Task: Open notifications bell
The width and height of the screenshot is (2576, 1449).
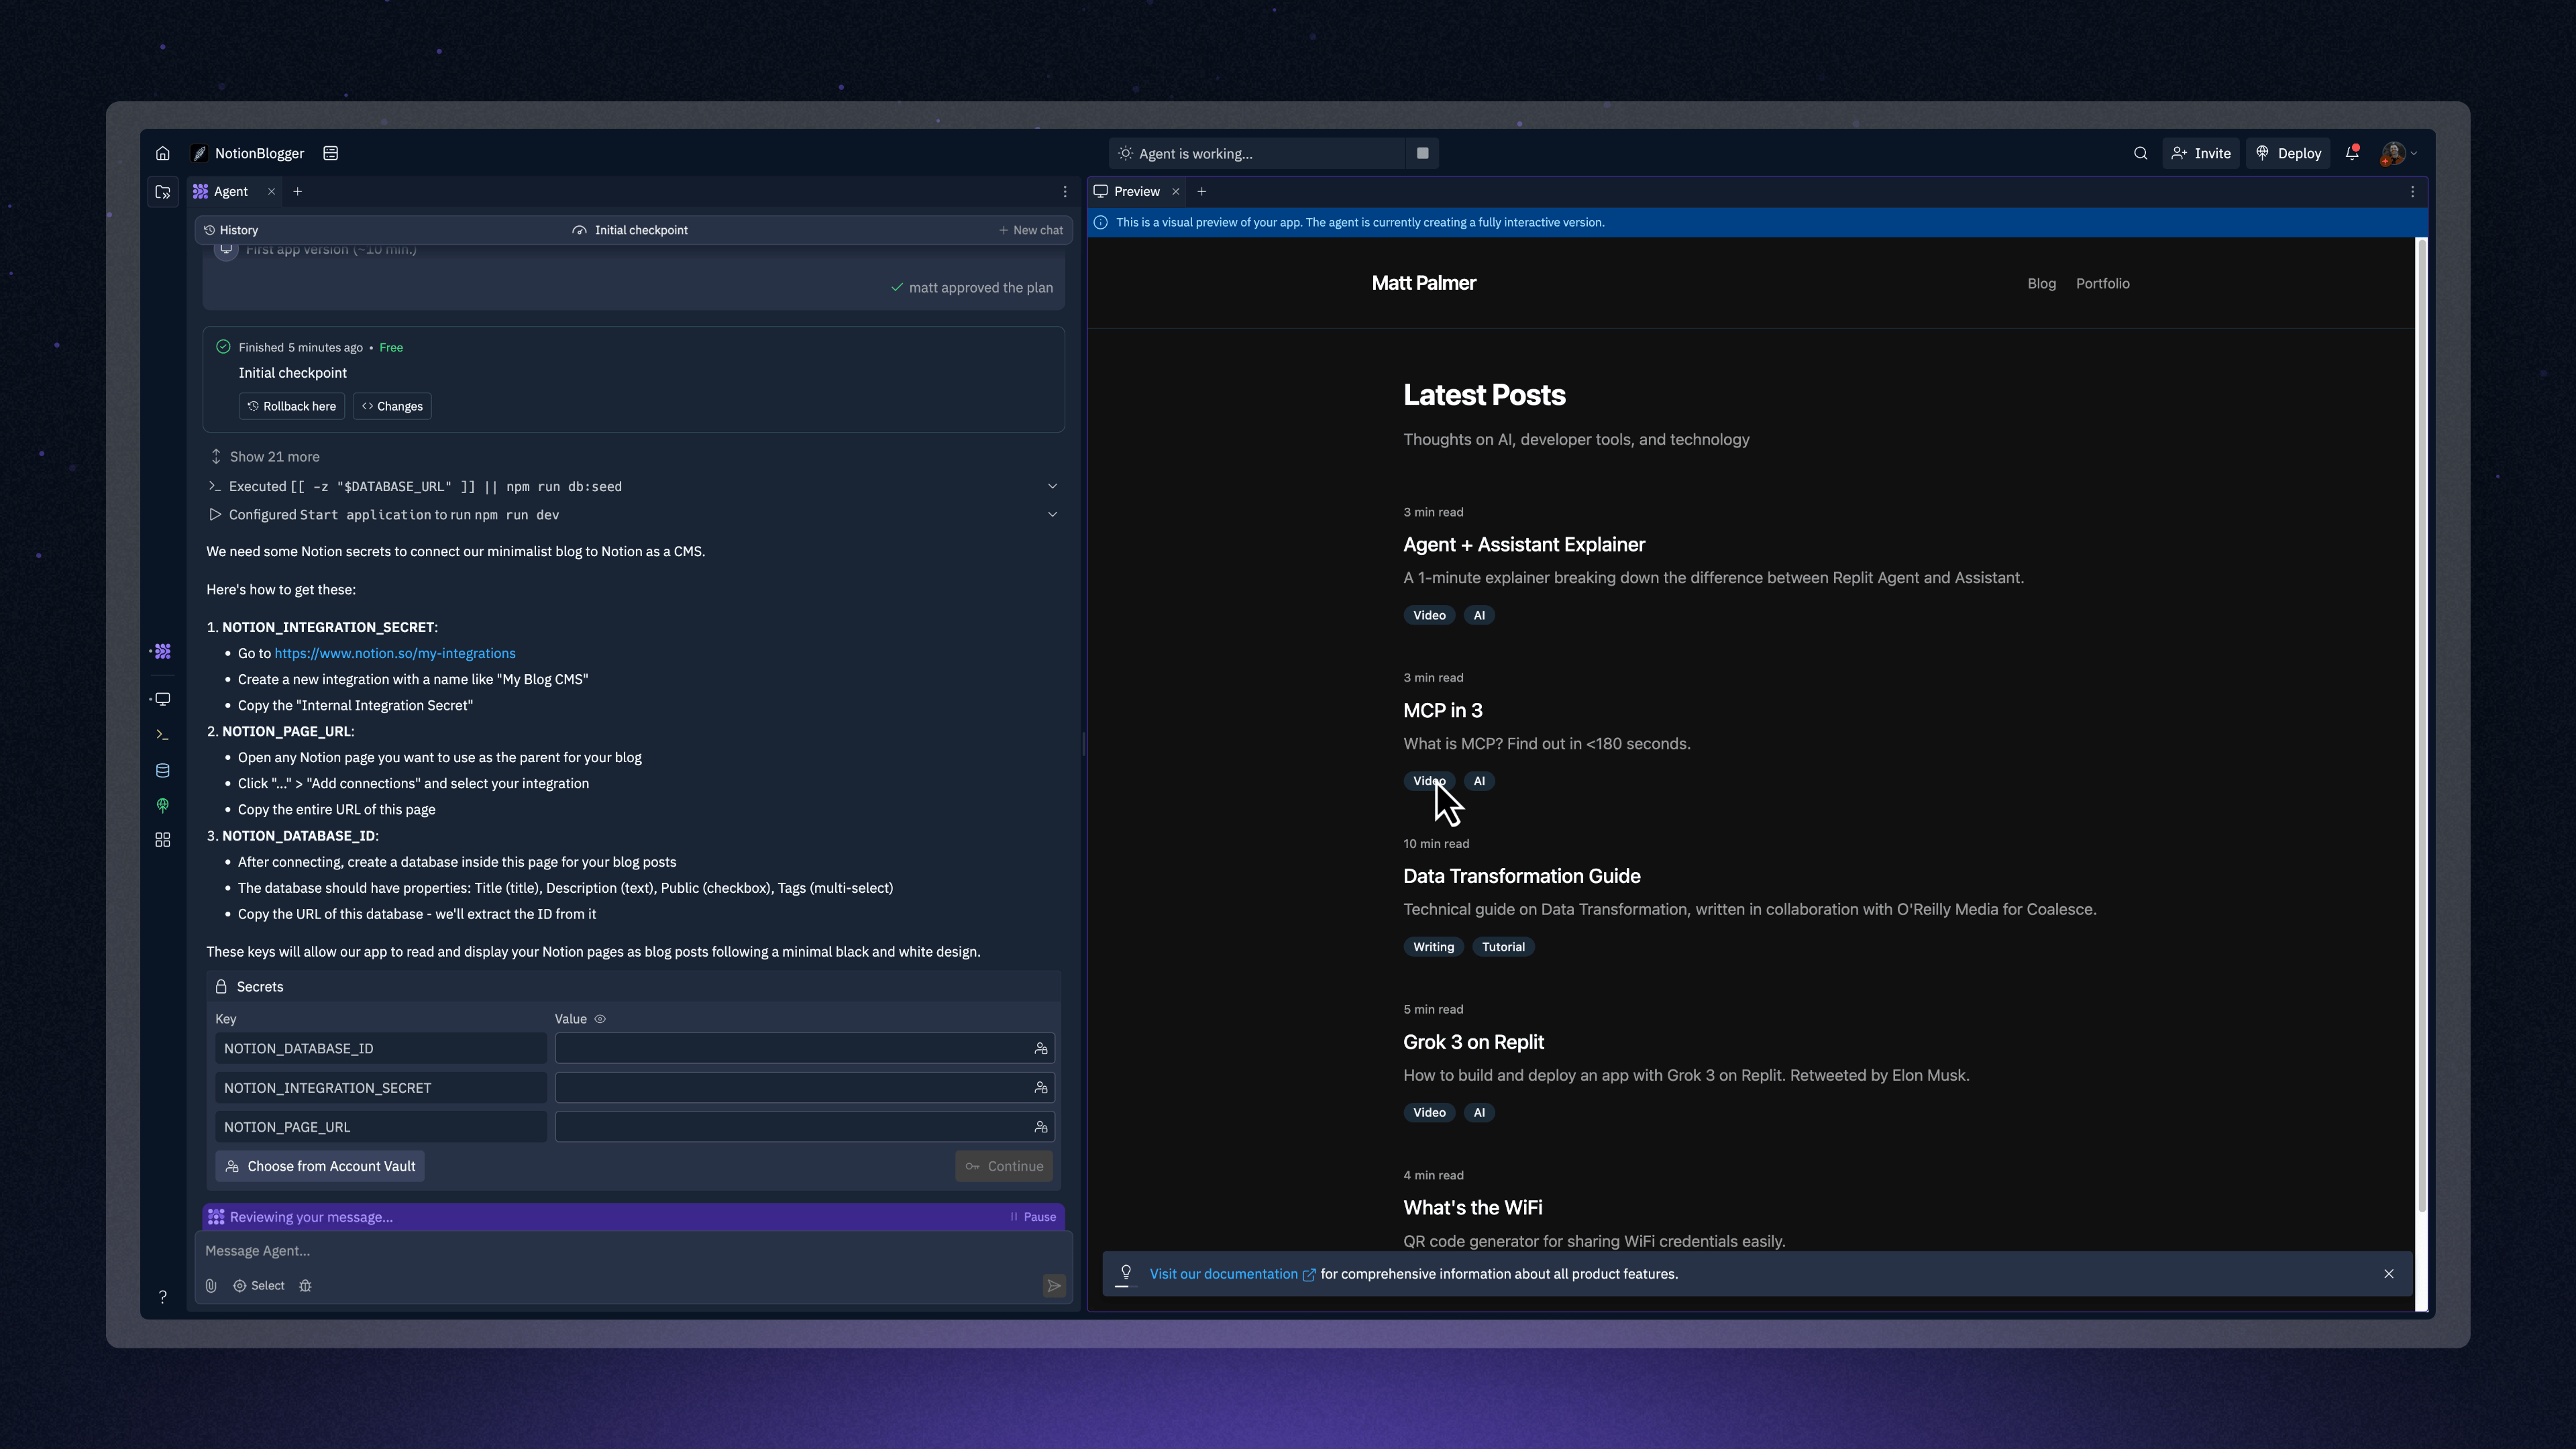Action: (2352, 153)
